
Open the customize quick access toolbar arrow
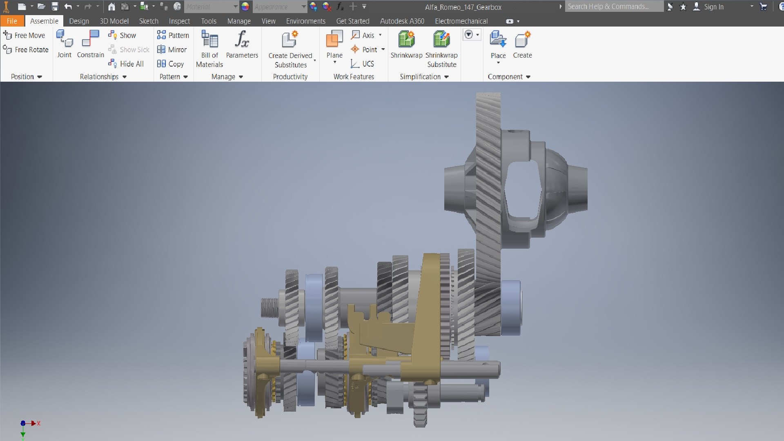tap(364, 7)
